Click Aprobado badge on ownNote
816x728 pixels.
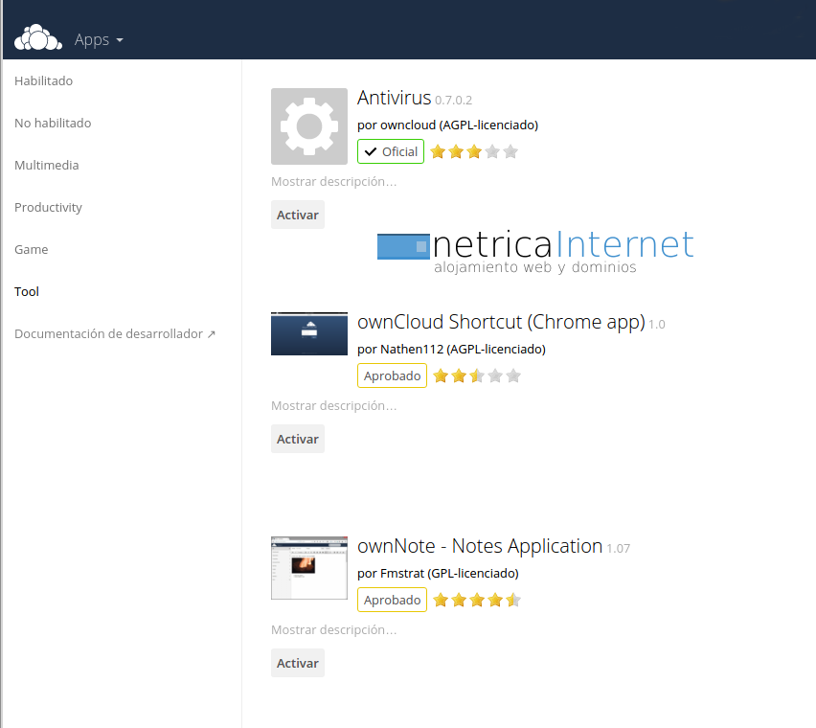click(x=392, y=600)
